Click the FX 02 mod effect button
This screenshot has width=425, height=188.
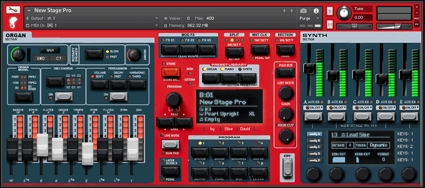pyautogui.click(x=189, y=49)
